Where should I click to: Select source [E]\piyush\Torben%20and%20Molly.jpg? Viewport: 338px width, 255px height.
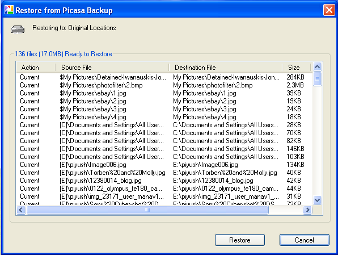[x=112, y=173]
